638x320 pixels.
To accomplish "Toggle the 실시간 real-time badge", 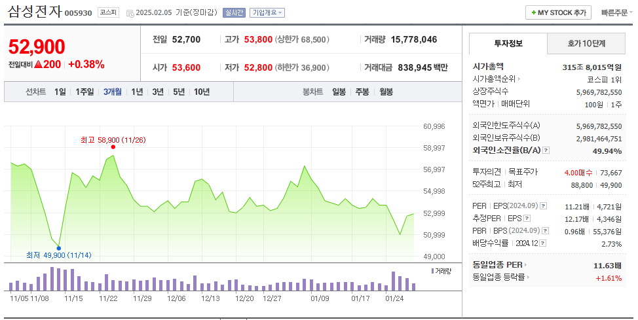I will [234, 12].
